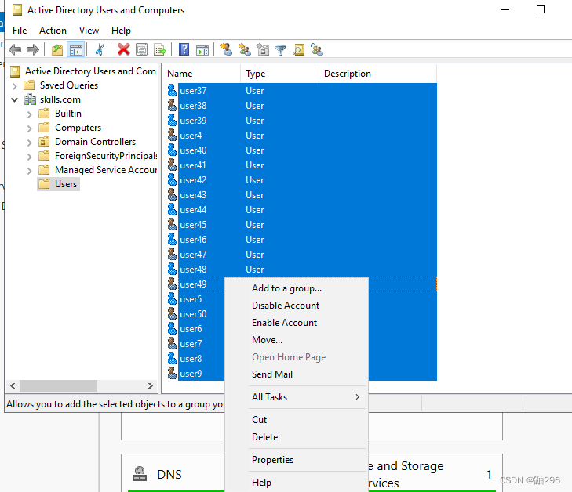Select Disable Account in context menu

(x=286, y=306)
